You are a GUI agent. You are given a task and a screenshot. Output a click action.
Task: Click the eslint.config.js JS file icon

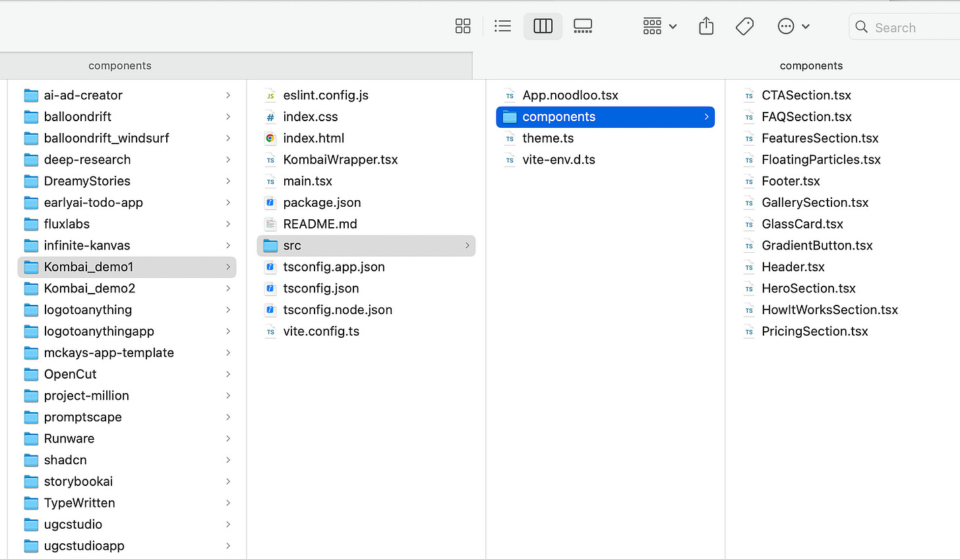(x=270, y=95)
